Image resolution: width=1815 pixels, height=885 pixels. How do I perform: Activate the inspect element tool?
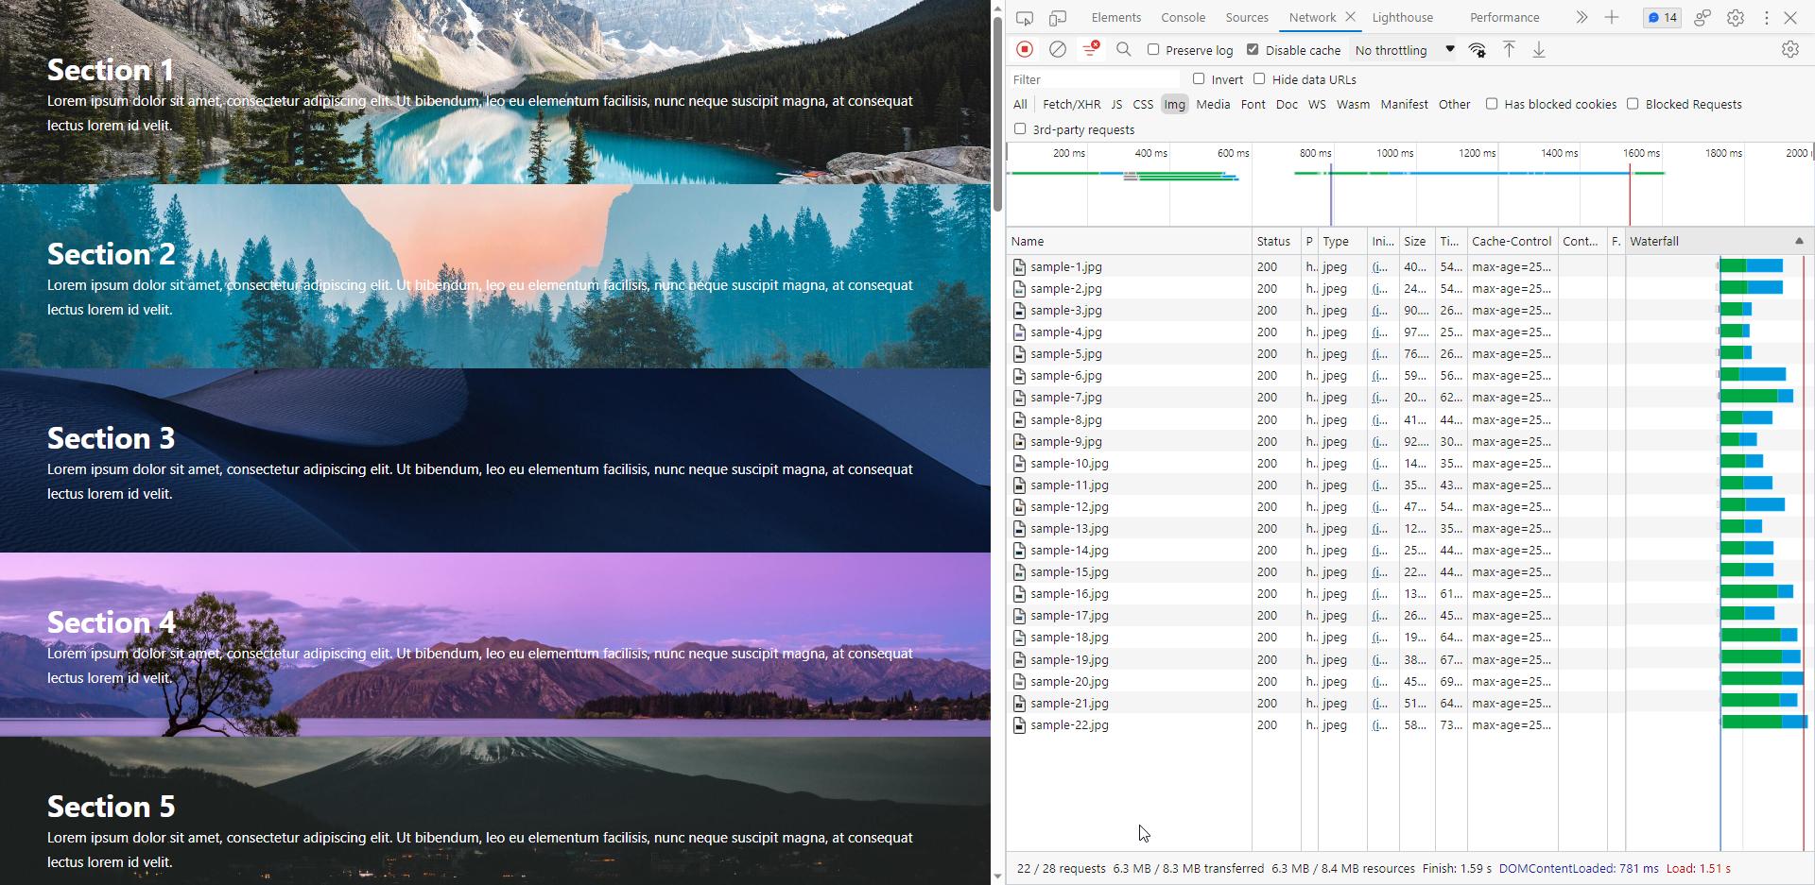1026,18
